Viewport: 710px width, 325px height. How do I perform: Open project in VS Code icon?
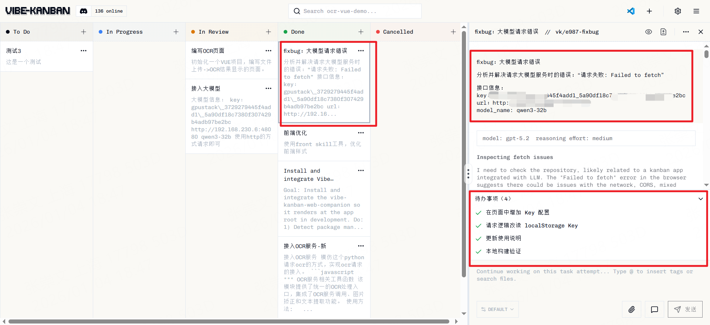pyautogui.click(x=631, y=11)
